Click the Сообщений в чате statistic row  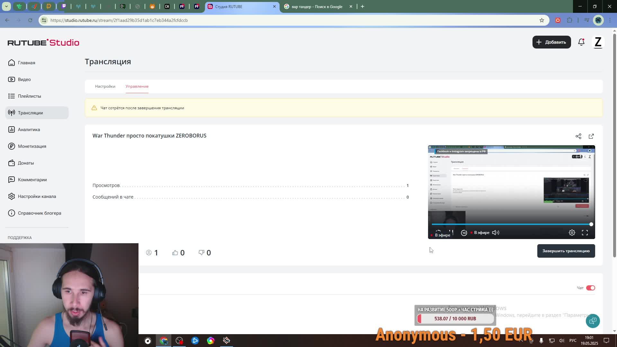(x=251, y=197)
